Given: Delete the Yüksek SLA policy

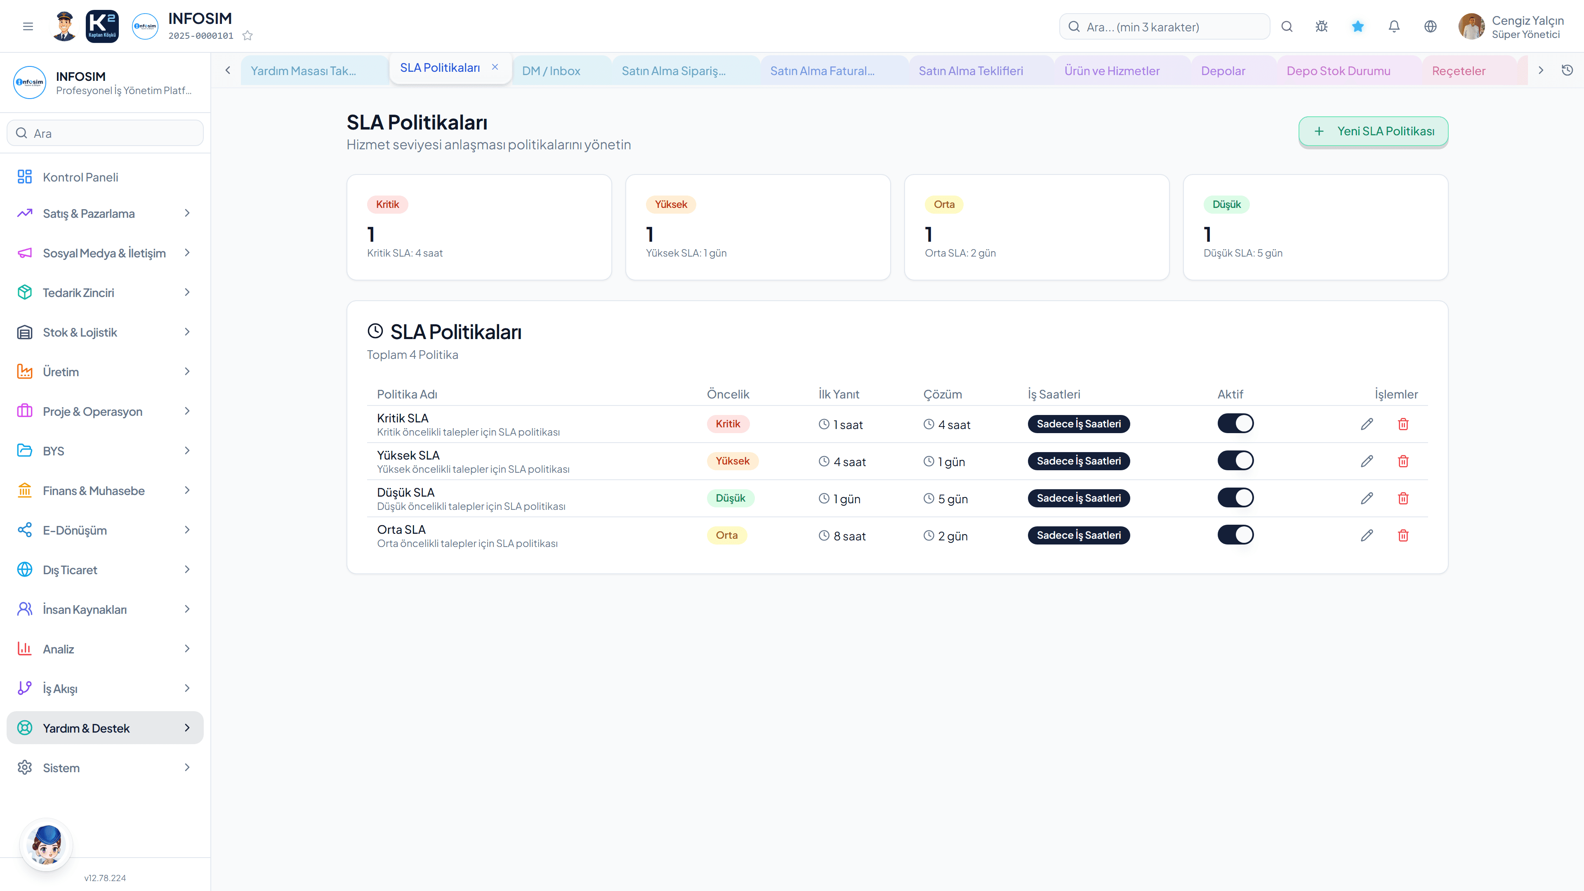Looking at the screenshot, I should coord(1402,461).
